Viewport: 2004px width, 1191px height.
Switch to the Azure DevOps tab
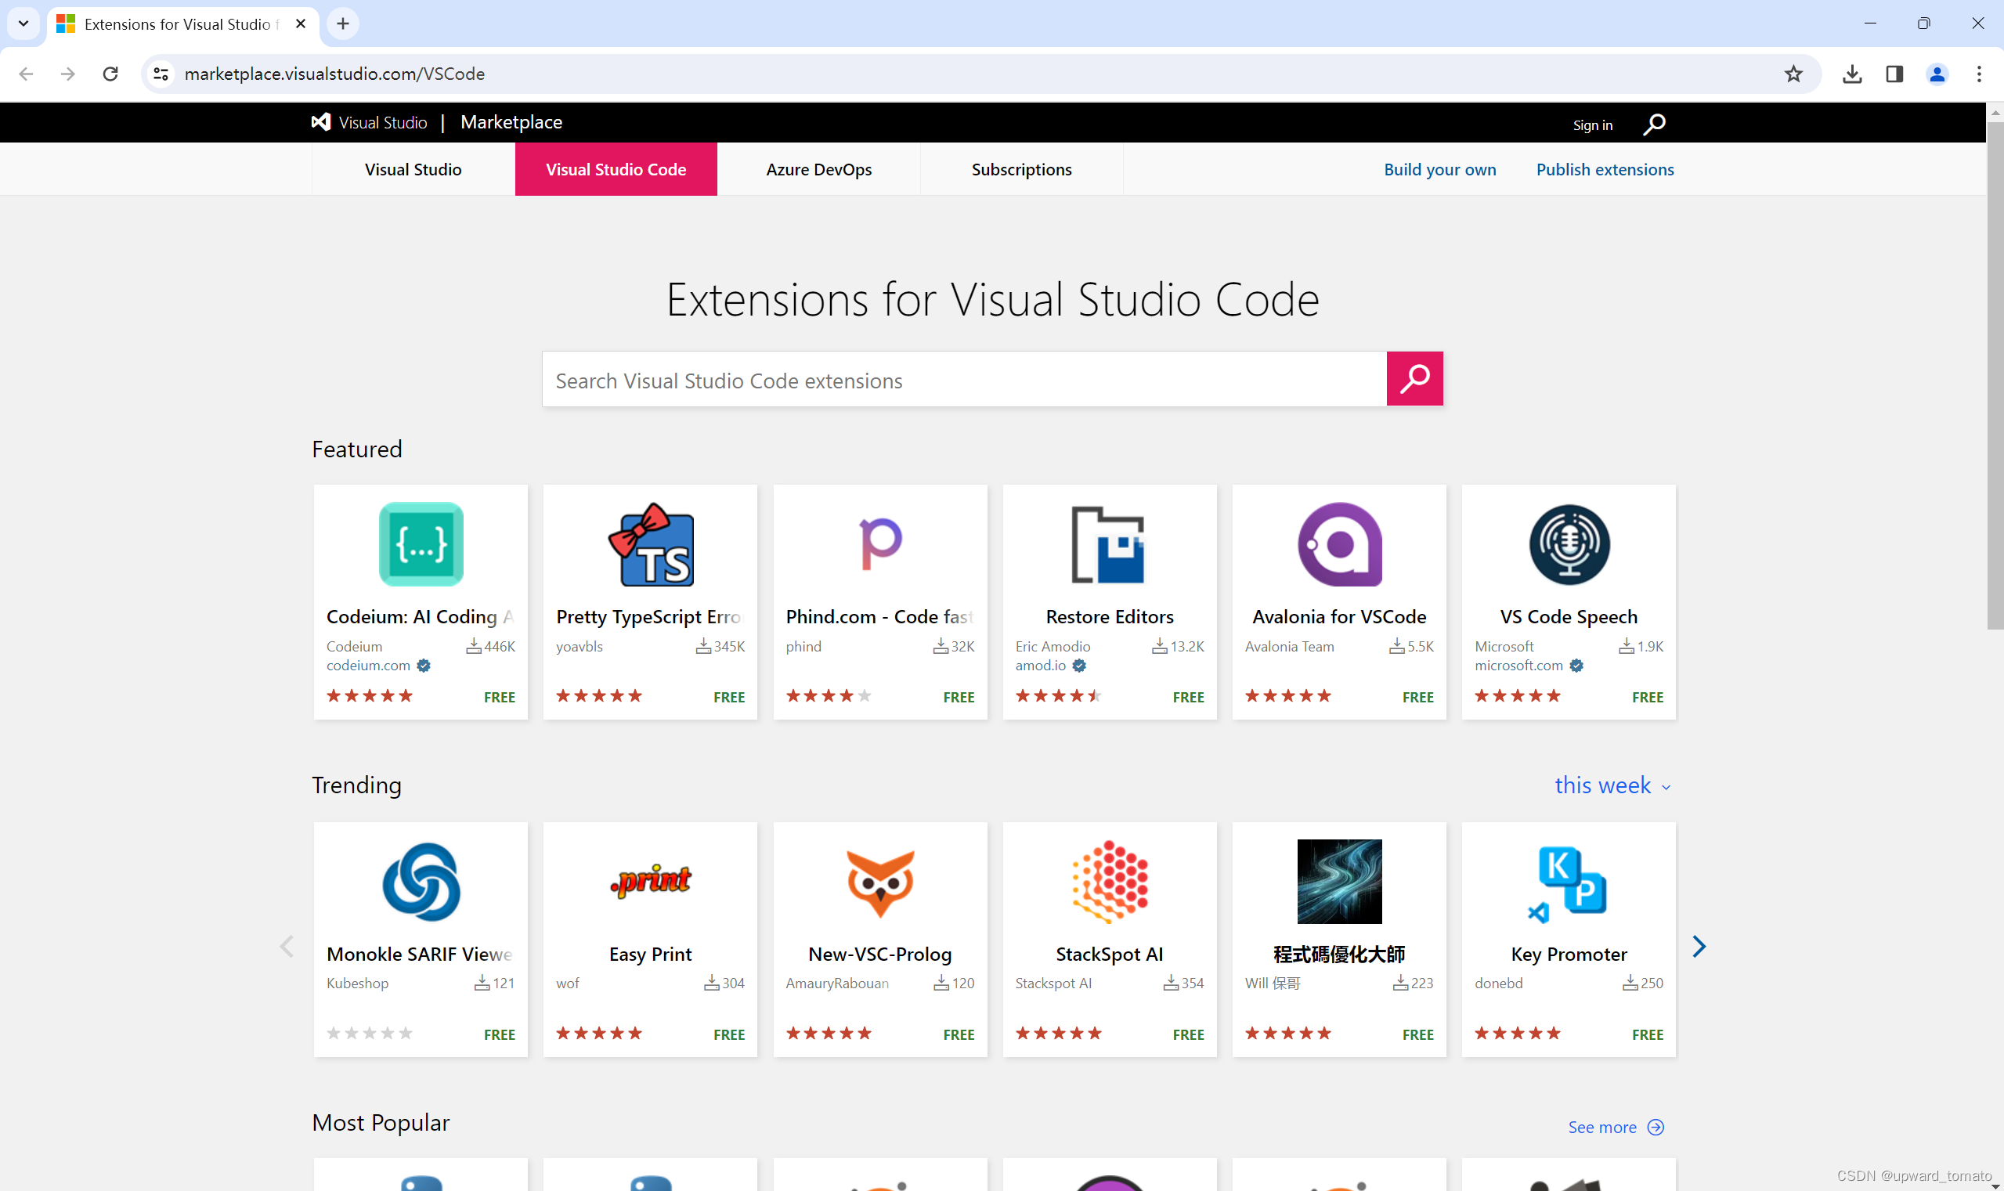click(818, 169)
